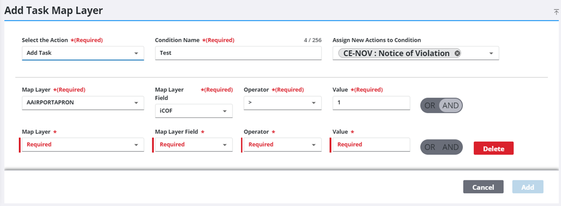
Task: Click the red Delete button
Action: click(x=493, y=148)
